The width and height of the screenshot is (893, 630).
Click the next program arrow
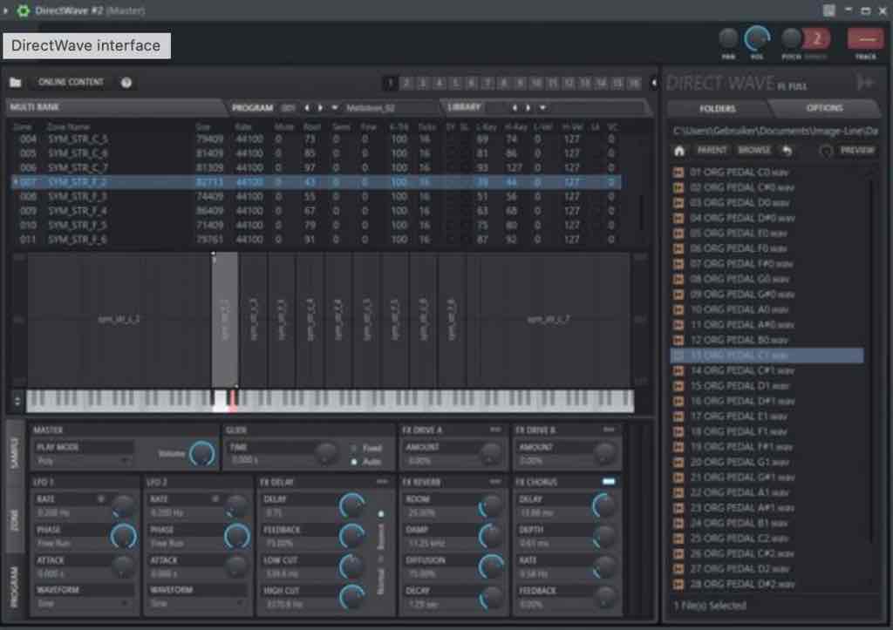(321, 107)
